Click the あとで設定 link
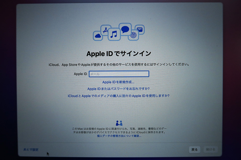Image resolution: width=241 pixels, height=160 pixels. (x=31, y=149)
